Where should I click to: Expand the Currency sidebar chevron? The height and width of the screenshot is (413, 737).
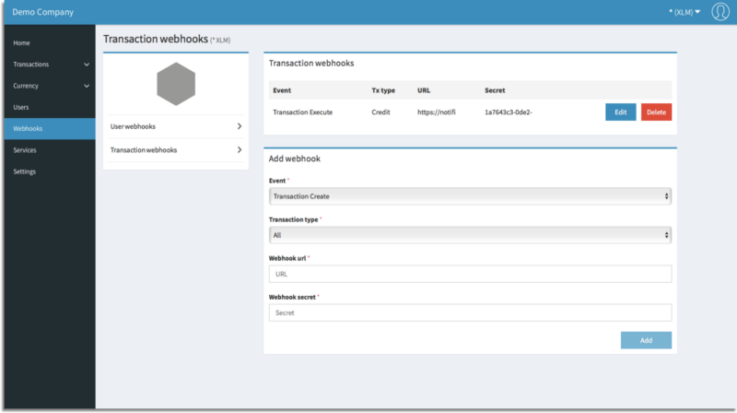coord(87,86)
